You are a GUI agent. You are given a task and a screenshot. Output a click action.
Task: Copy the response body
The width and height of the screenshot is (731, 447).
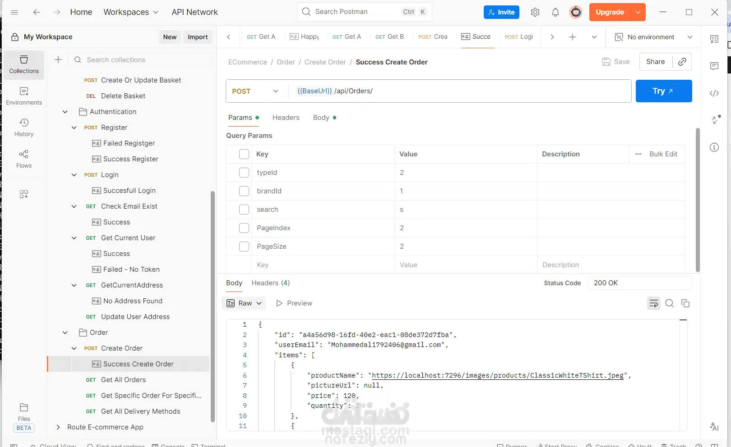point(685,303)
